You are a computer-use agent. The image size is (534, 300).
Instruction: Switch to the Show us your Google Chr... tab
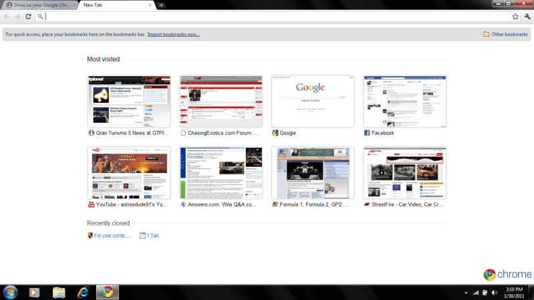point(40,5)
